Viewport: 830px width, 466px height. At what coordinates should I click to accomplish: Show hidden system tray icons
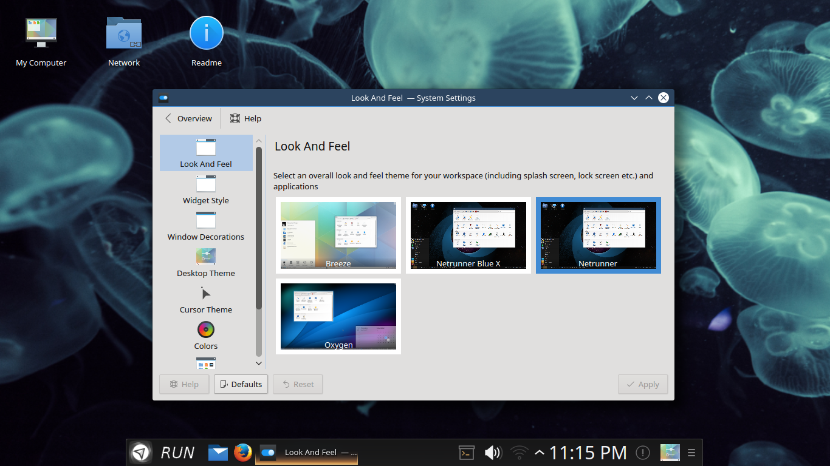pyautogui.click(x=540, y=453)
